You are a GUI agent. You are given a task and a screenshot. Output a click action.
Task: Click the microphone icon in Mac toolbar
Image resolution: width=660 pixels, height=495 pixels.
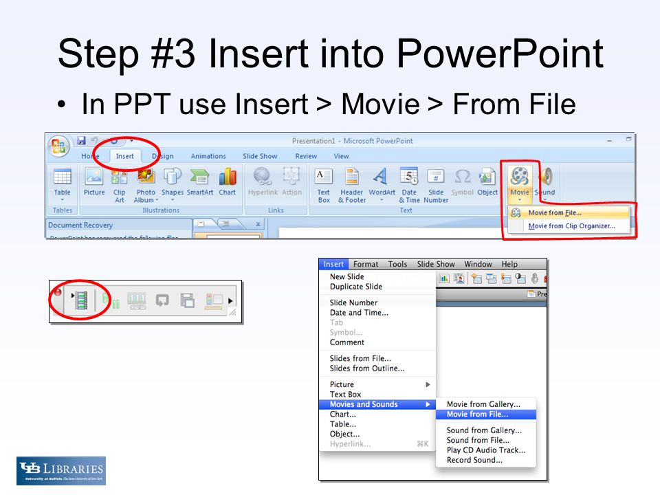(535, 278)
